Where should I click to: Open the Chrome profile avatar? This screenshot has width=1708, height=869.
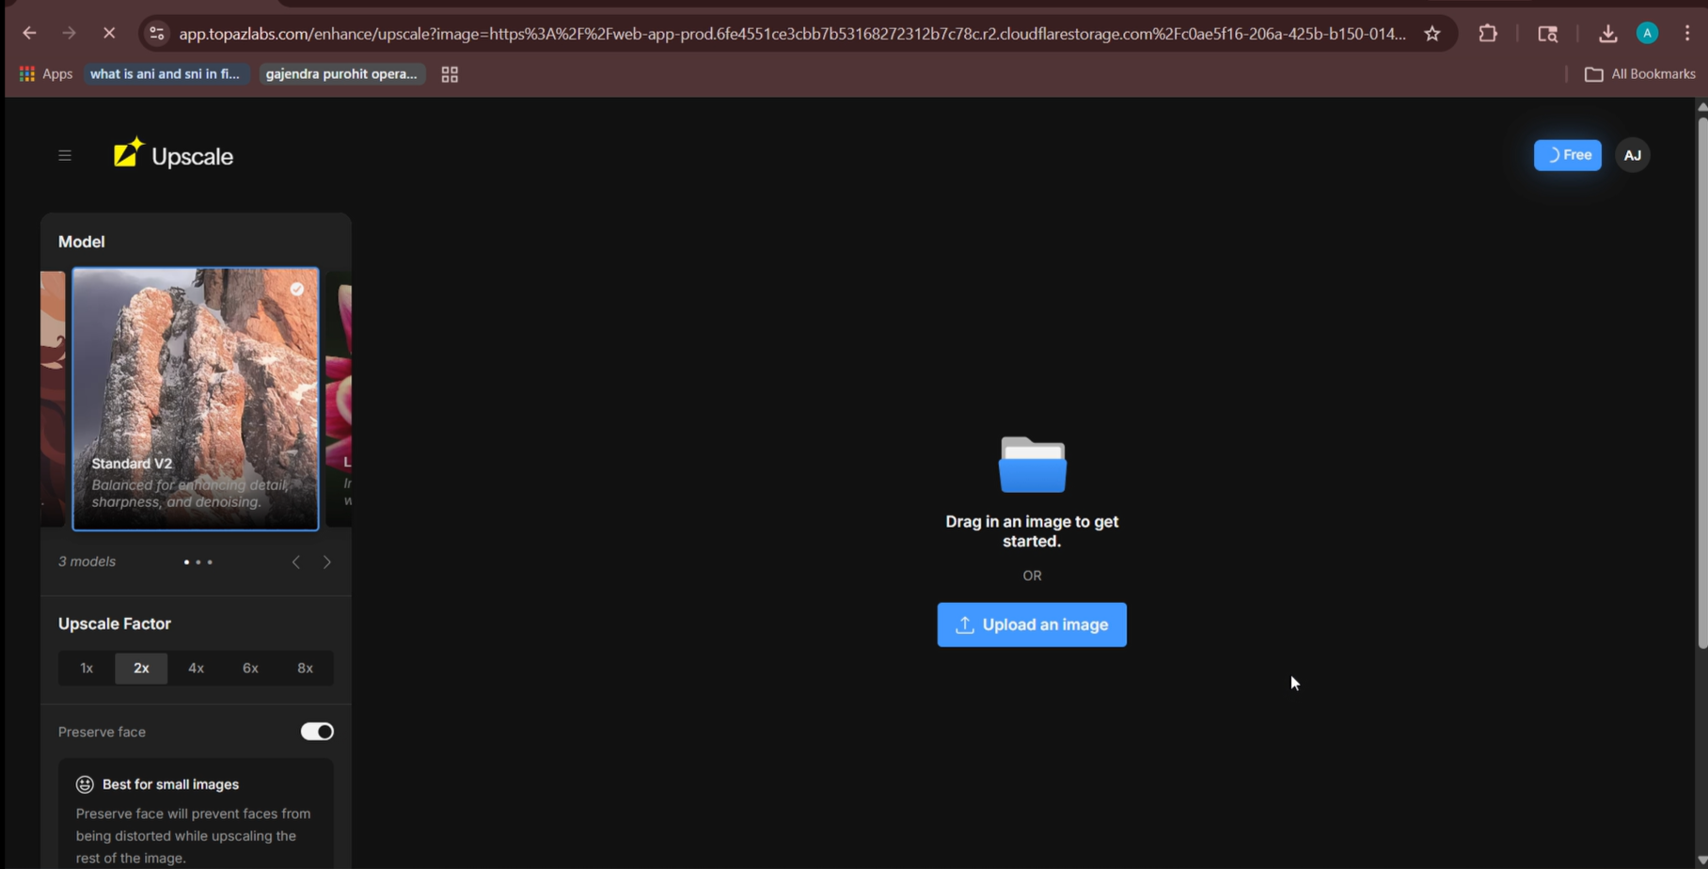[1647, 33]
